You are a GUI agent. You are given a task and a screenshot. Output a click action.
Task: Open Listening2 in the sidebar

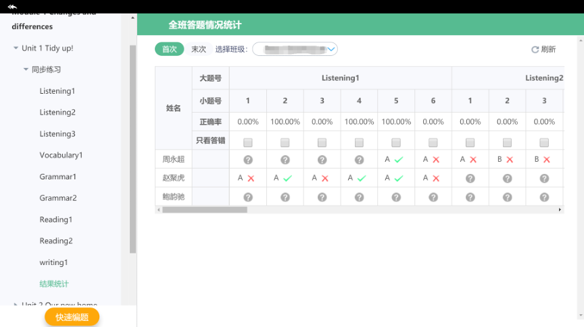57,112
